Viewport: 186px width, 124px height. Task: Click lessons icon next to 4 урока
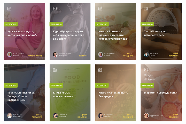coord(145,79)
